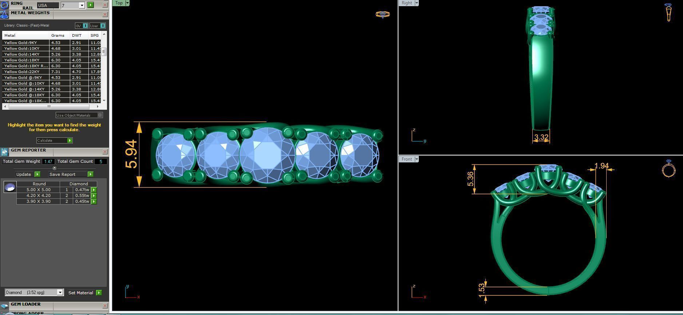Run Ring Rail with the green arrow

click(x=91, y=5)
